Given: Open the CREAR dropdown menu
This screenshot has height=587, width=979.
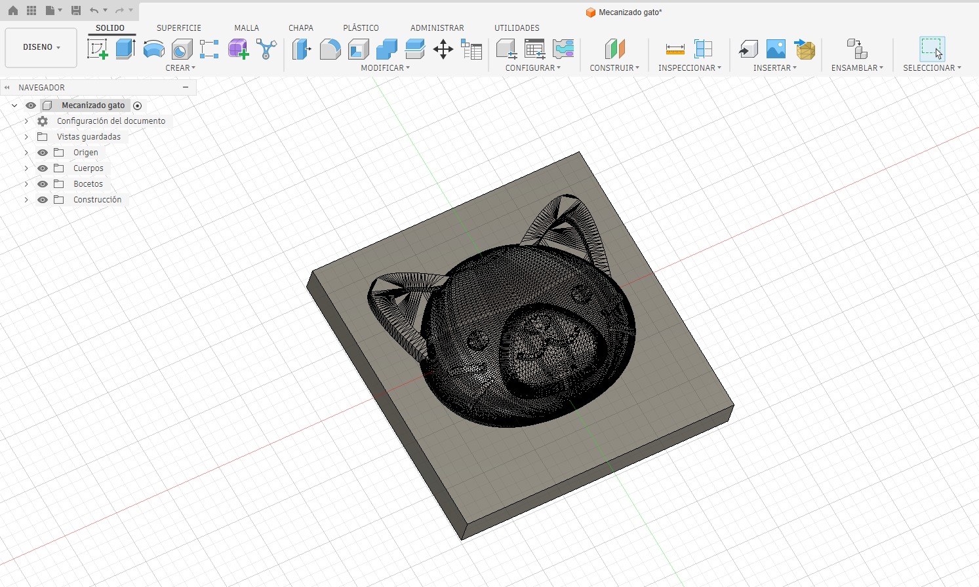Looking at the screenshot, I should tap(180, 68).
